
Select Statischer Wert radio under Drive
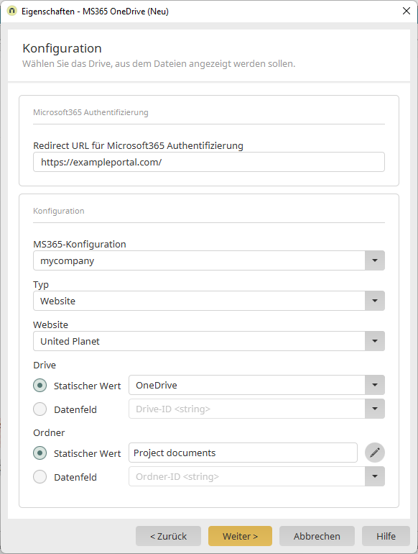click(x=40, y=386)
